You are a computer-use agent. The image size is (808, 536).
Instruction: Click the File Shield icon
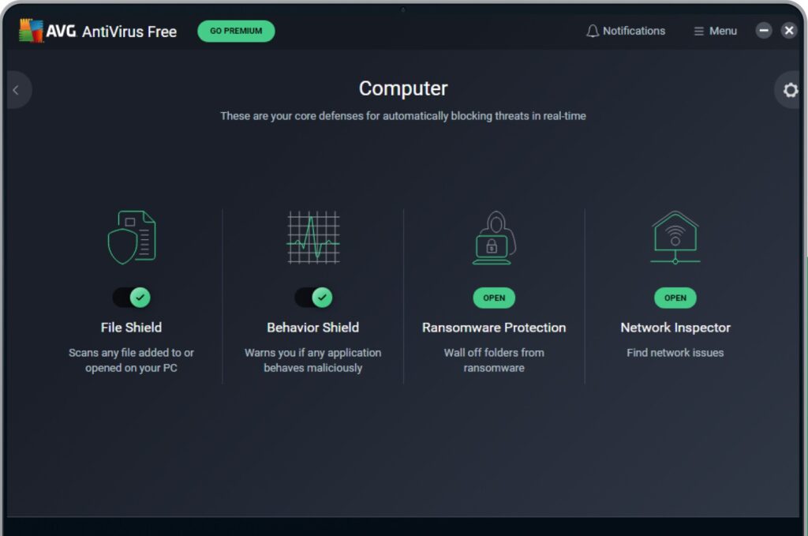click(x=132, y=237)
